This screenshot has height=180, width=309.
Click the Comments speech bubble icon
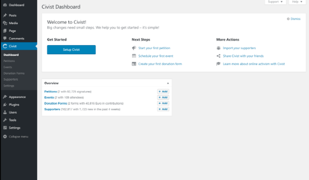coord(5,38)
